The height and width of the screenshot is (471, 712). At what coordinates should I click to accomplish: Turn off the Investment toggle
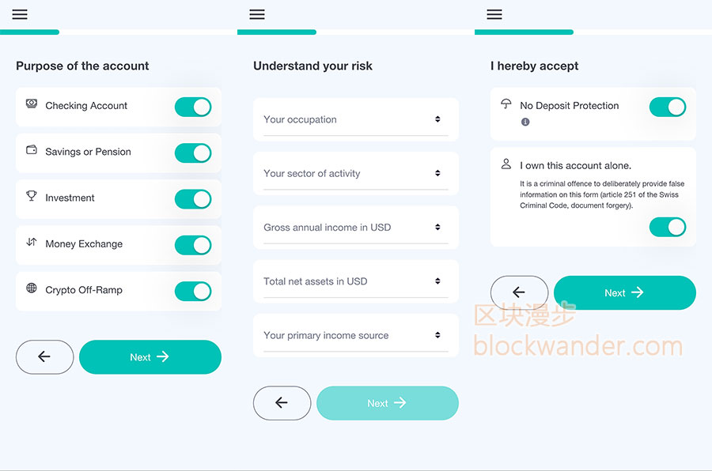point(193,199)
